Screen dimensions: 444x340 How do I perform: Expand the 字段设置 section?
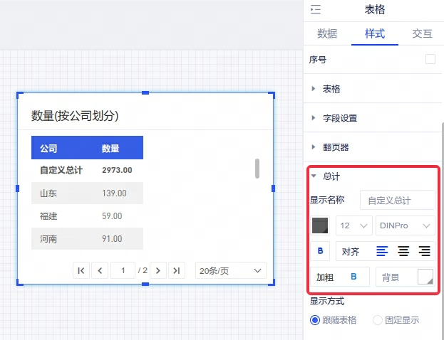point(340,118)
